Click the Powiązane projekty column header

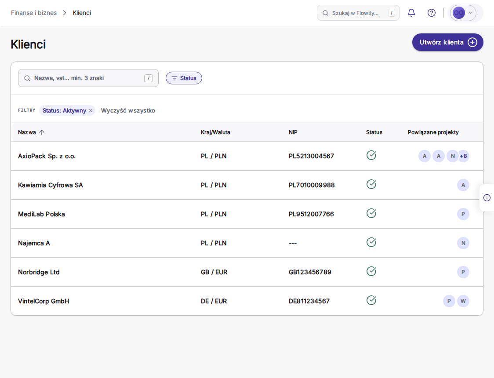point(433,132)
